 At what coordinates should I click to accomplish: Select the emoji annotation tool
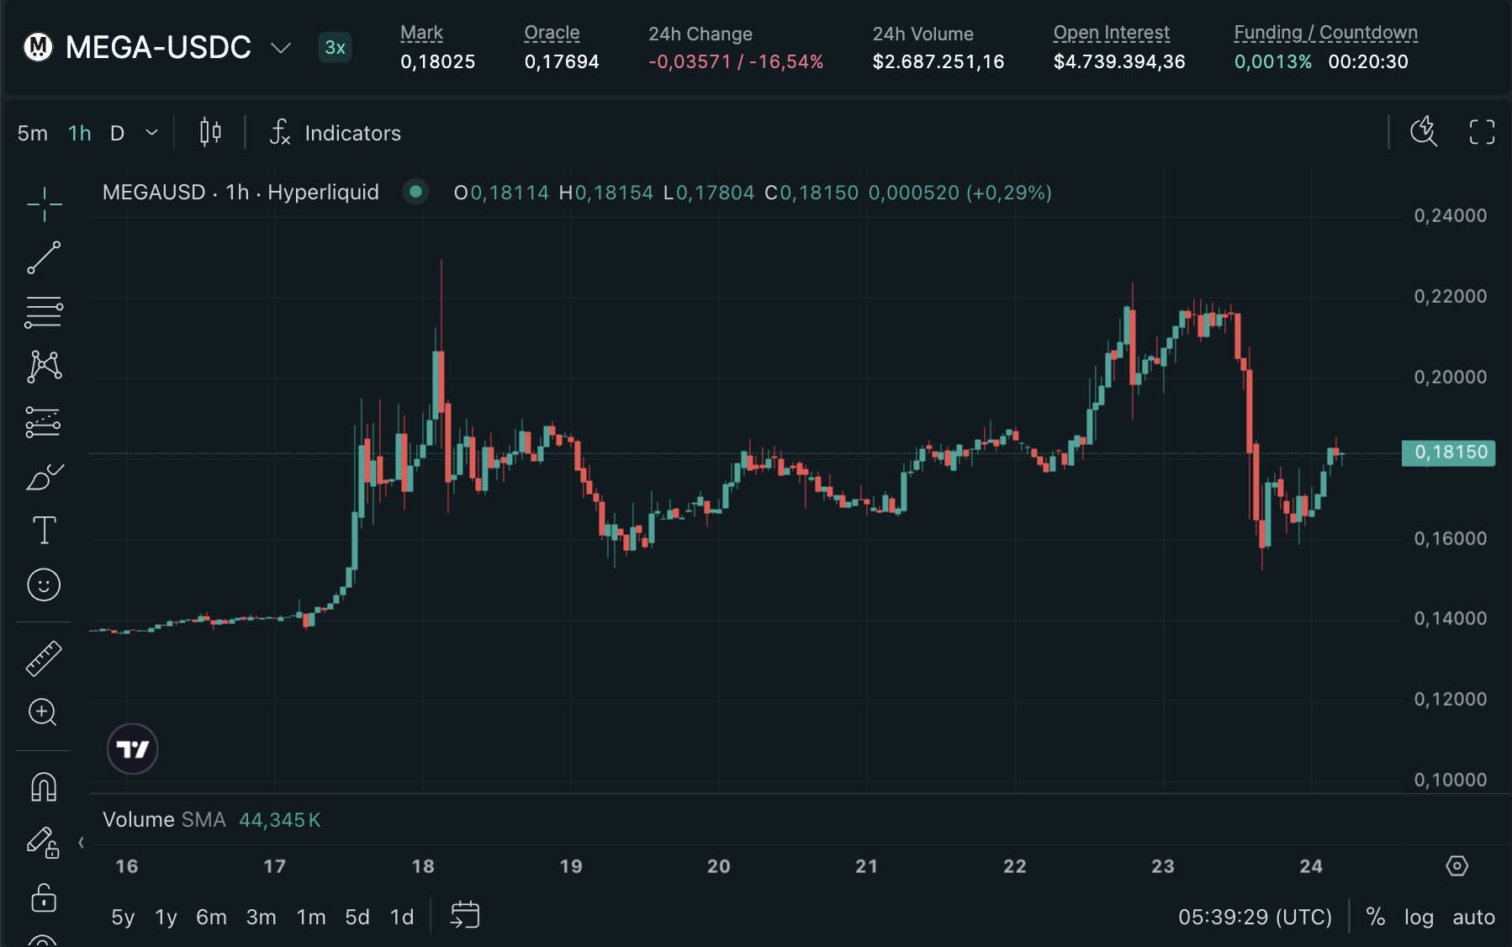(x=44, y=584)
